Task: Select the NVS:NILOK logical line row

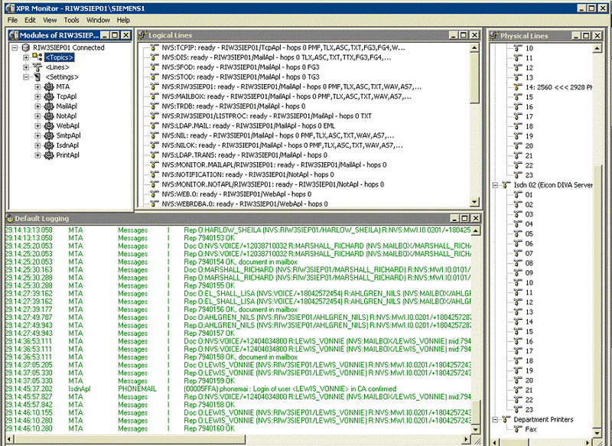Action: [x=282, y=145]
